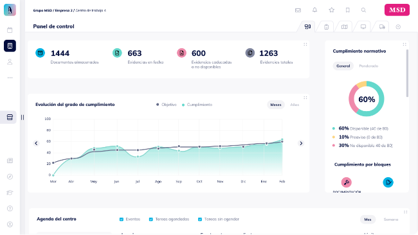
Task: Switch to Ponderado compliance view
Action: coord(368,66)
